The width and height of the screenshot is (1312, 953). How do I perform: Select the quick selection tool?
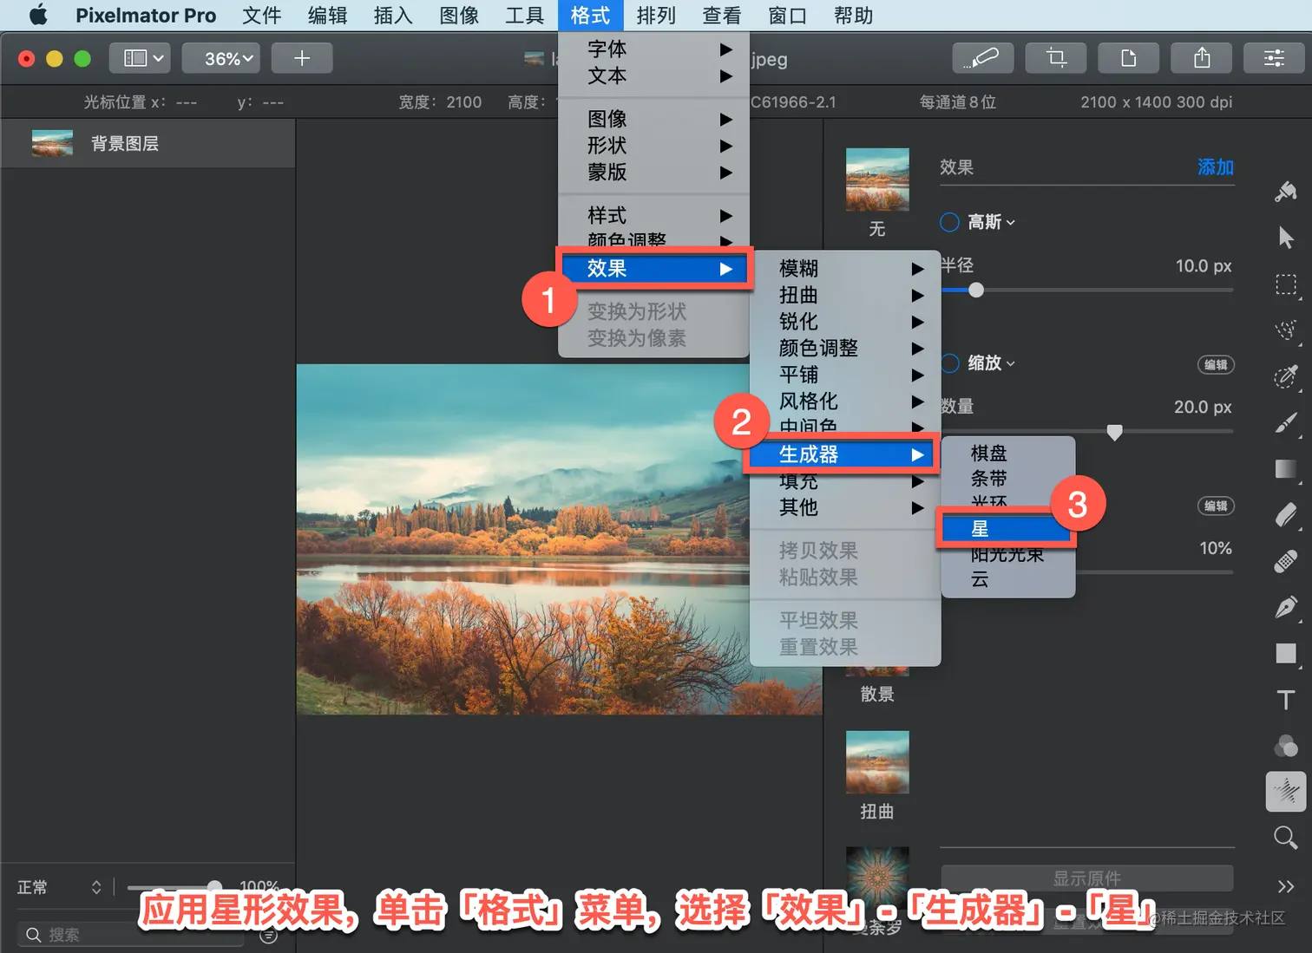1286,330
